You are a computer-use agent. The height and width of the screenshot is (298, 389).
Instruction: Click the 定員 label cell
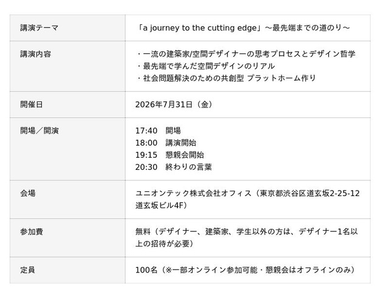[x=67, y=270]
